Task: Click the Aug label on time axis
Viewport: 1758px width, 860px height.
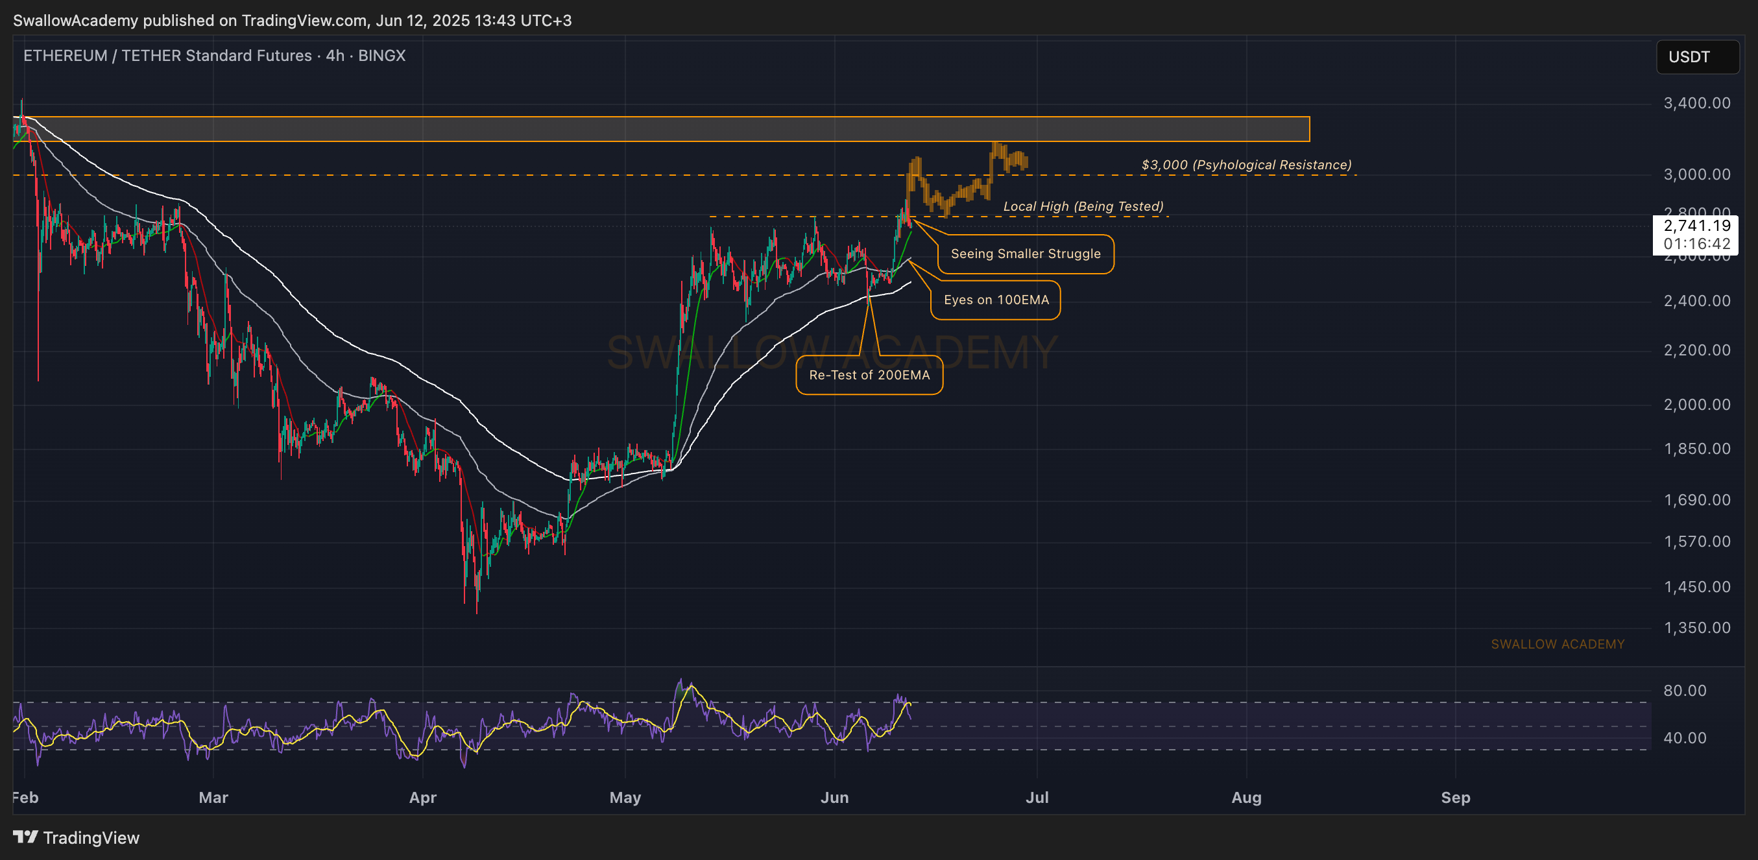Action: click(x=1246, y=797)
